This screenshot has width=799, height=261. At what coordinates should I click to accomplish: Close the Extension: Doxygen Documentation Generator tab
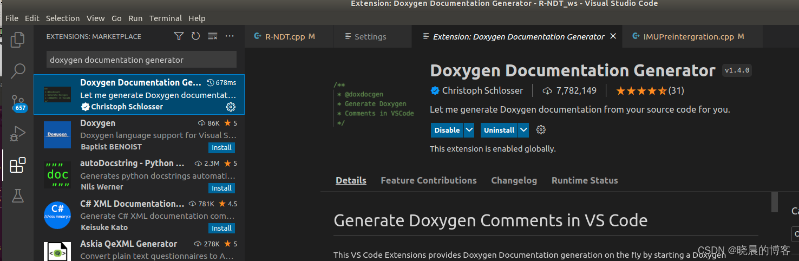tap(613, 36)
